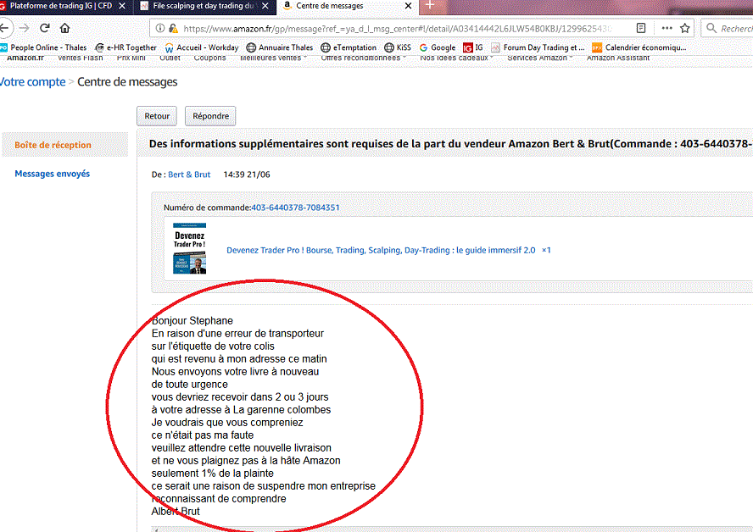Open eTemptation bookmark
This screenshot has width=753, height=532.
click(x=349, y=47)
